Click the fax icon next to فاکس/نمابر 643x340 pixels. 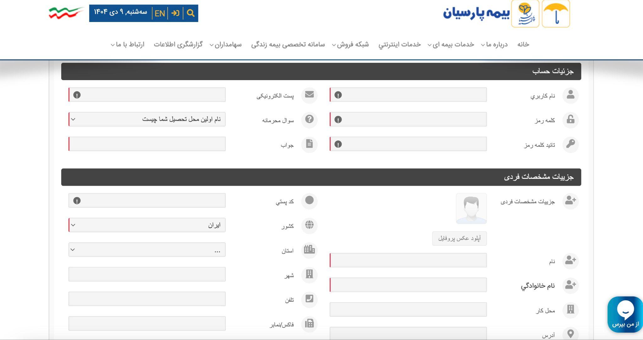[x=310, y=324]
